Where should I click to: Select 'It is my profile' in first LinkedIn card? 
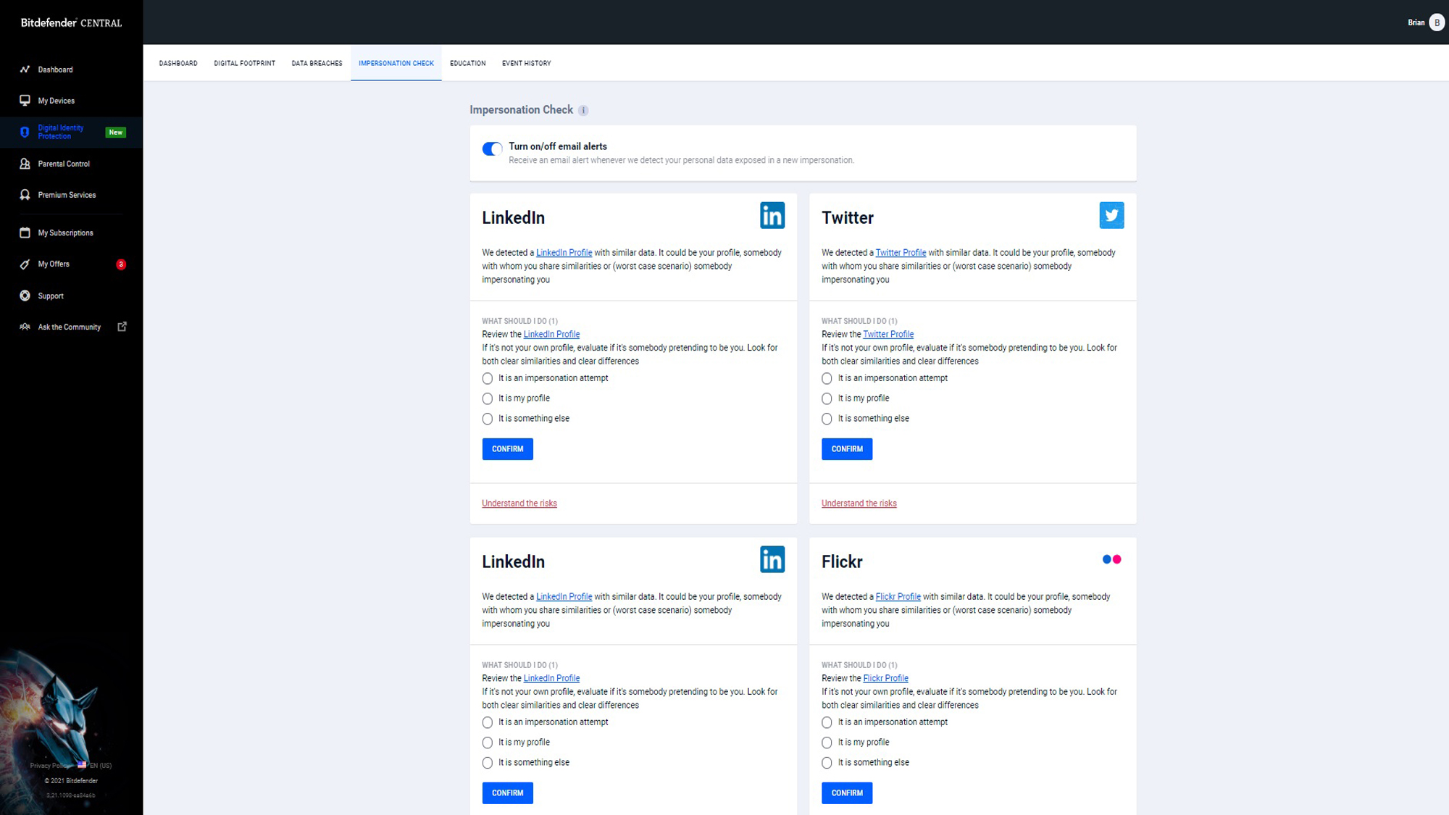pyautogui.click(x=487, y=398)
